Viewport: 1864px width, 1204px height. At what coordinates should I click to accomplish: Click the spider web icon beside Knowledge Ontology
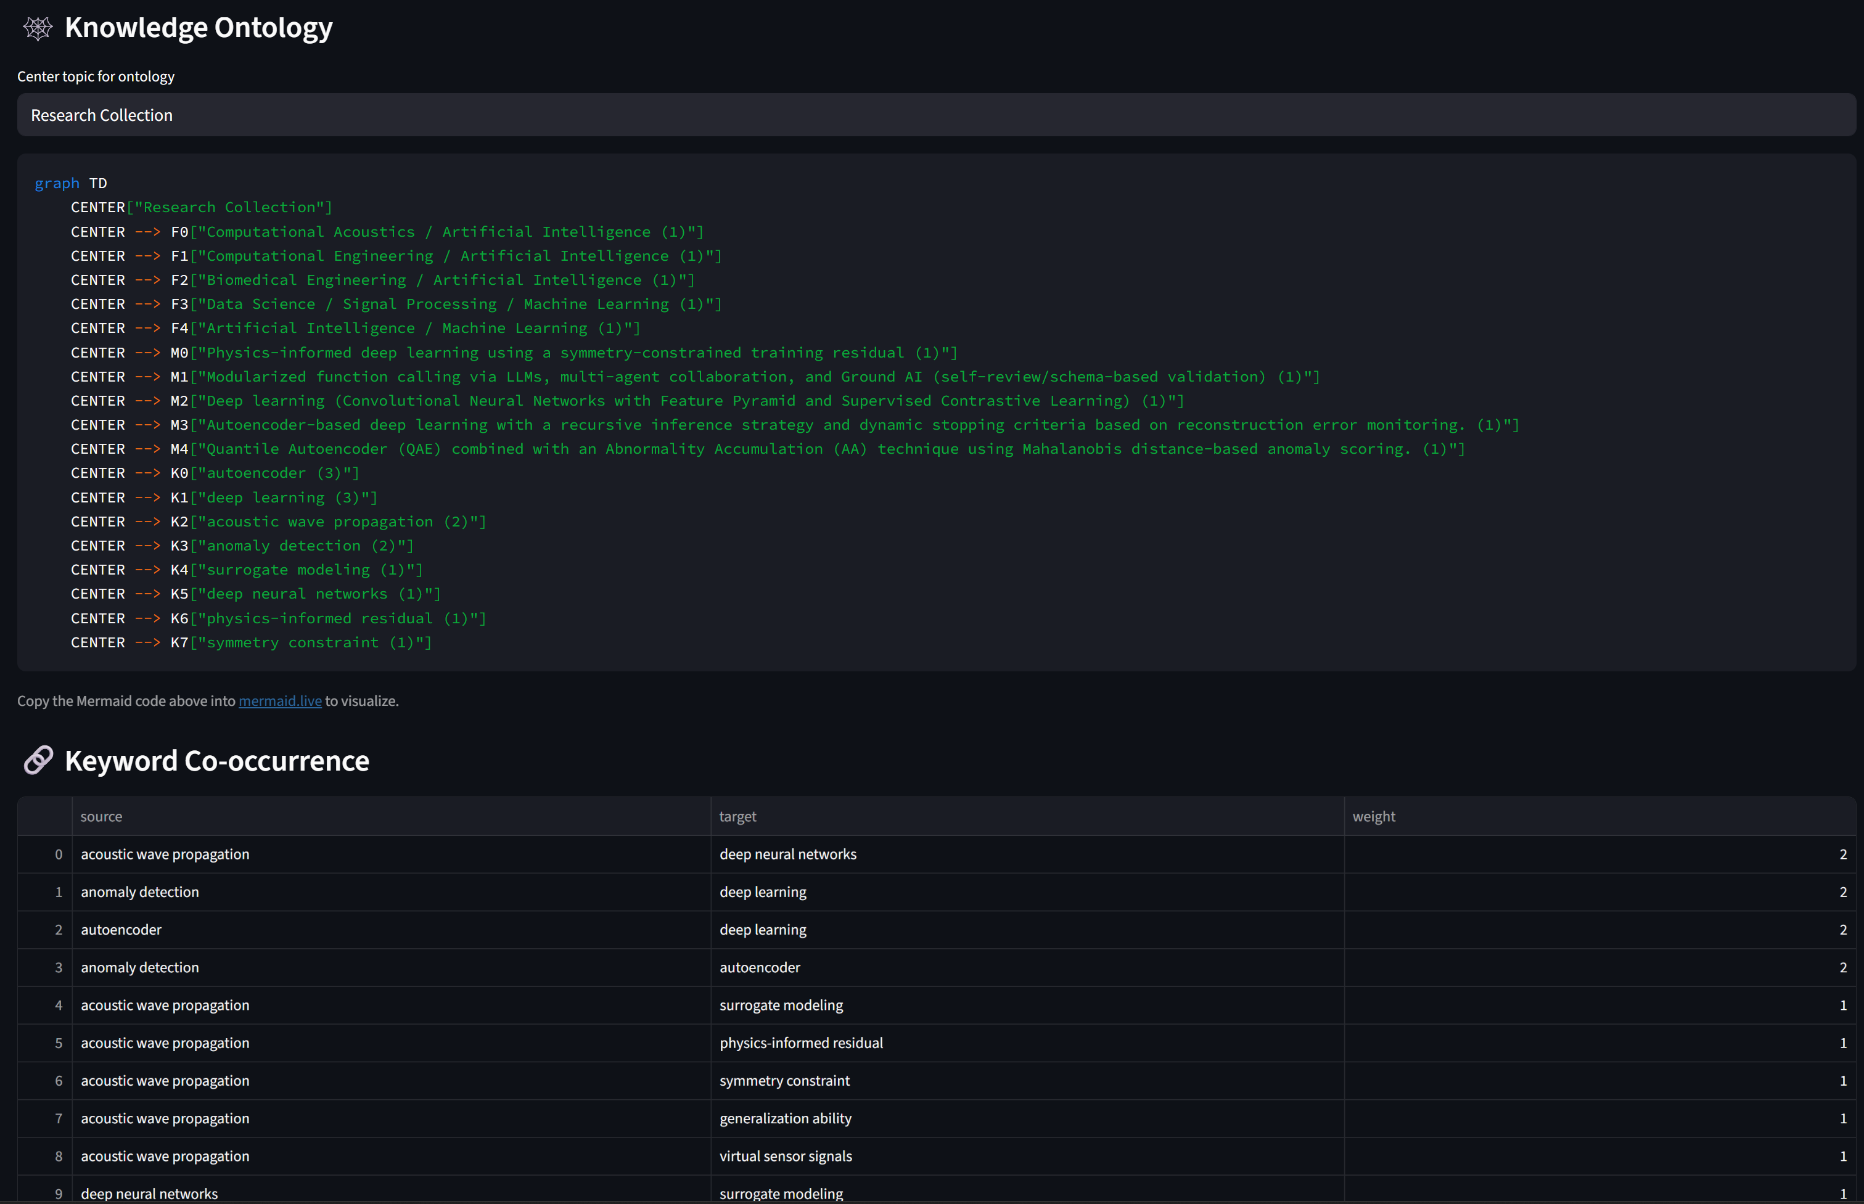(38, 28)
